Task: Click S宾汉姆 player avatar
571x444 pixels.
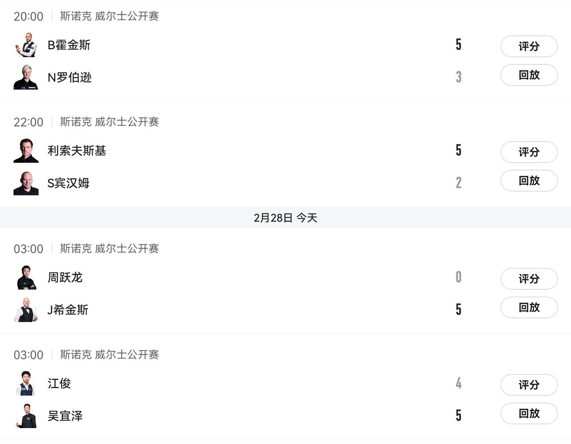Action: 26,183
